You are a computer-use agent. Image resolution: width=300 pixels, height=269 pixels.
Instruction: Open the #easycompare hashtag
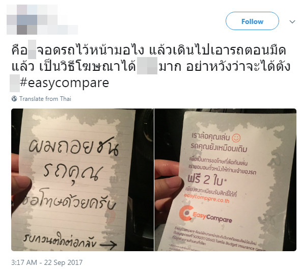64,83
